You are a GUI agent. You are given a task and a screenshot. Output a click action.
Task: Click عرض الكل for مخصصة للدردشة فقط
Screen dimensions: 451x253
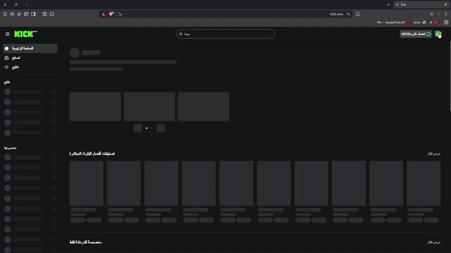click(434, 242)
